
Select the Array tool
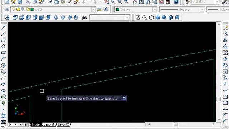pos(225,53)
